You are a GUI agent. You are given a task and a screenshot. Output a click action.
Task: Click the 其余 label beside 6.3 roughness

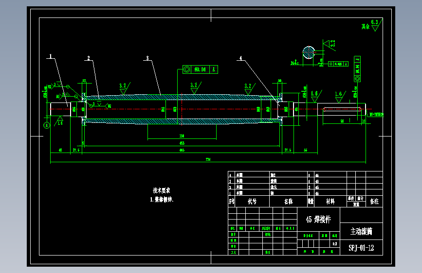click(x=366, y=27)
